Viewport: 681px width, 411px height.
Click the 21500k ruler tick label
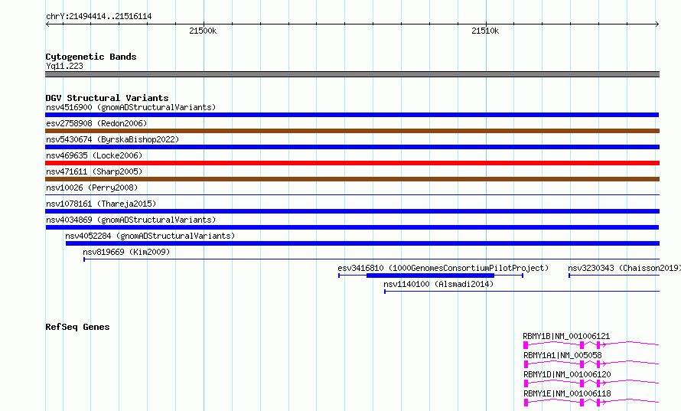203,31
